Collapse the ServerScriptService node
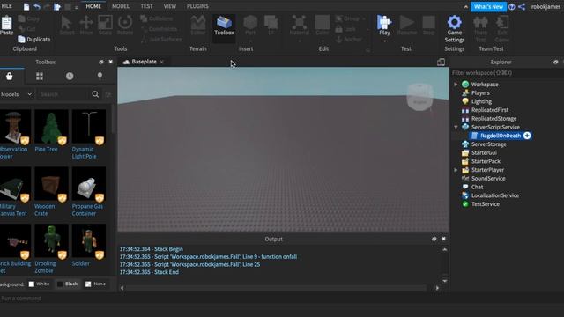Screen dimensions: 564x317 456,127
